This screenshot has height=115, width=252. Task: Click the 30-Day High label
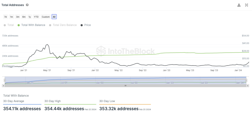pos(52,101)
